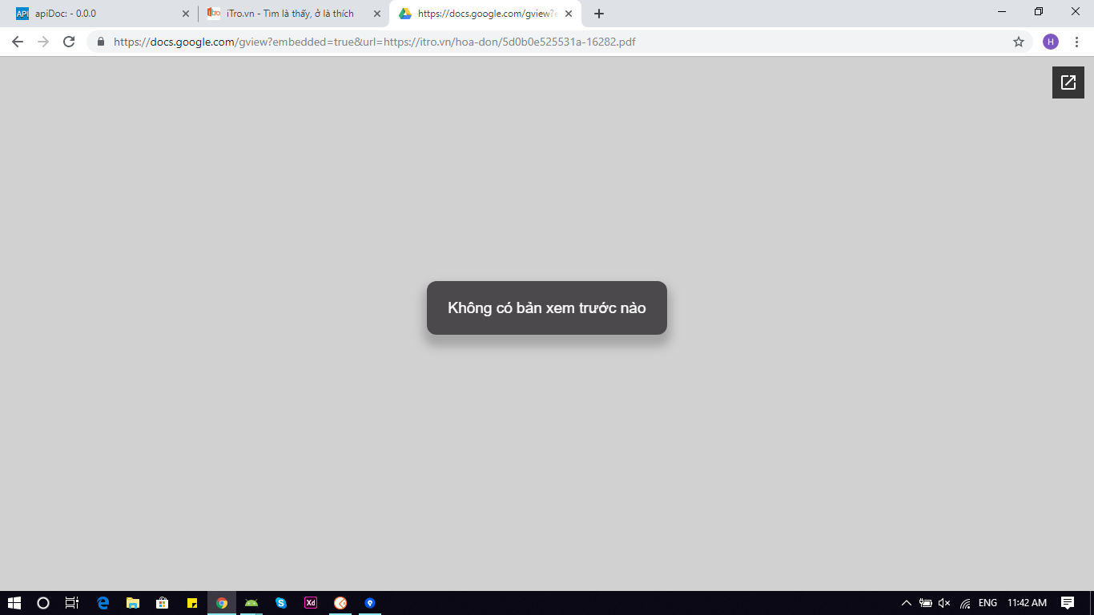
Task: Toggle the muted speaker volume icon
Action: pyautogui.click(x=944, y=603)
